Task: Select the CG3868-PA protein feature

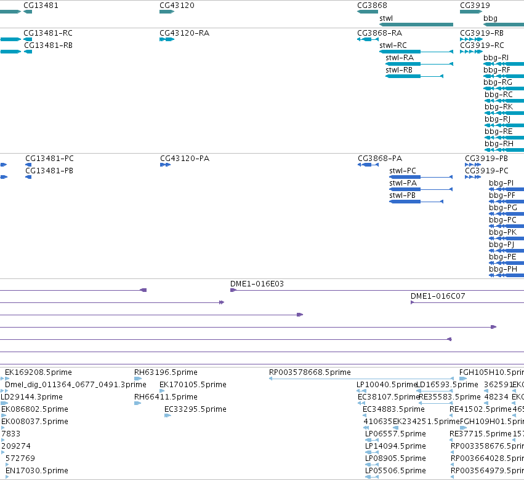Action: (380, 159)
